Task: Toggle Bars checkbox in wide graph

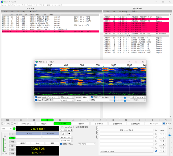Action: pos(36,97)
